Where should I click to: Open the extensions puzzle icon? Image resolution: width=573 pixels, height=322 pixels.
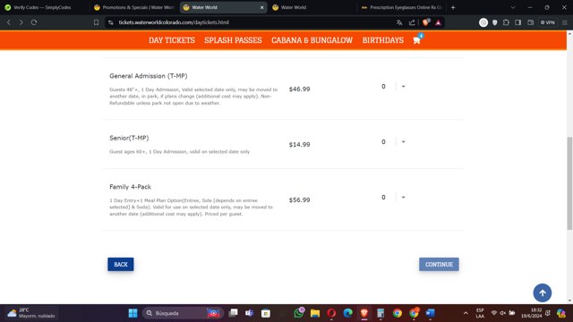click(x=506, y=22)
